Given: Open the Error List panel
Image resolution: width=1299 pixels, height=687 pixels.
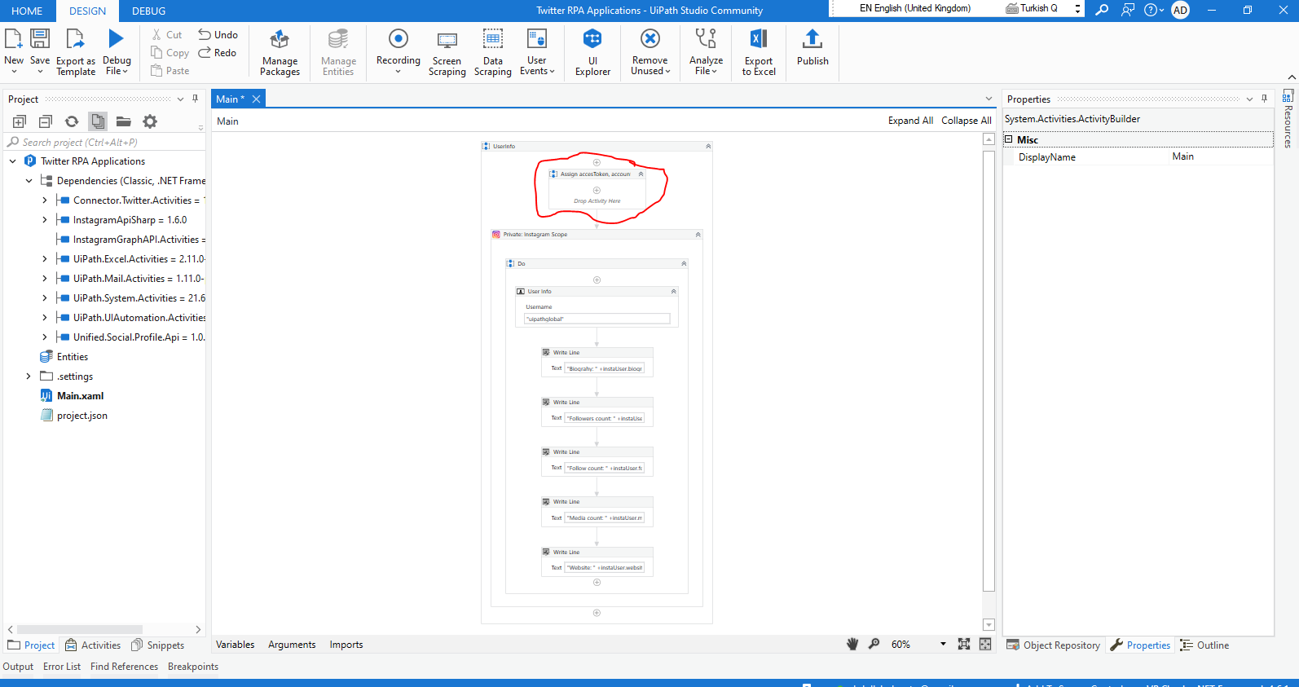Looking at the screenshot, I should (x=62, y=667).
